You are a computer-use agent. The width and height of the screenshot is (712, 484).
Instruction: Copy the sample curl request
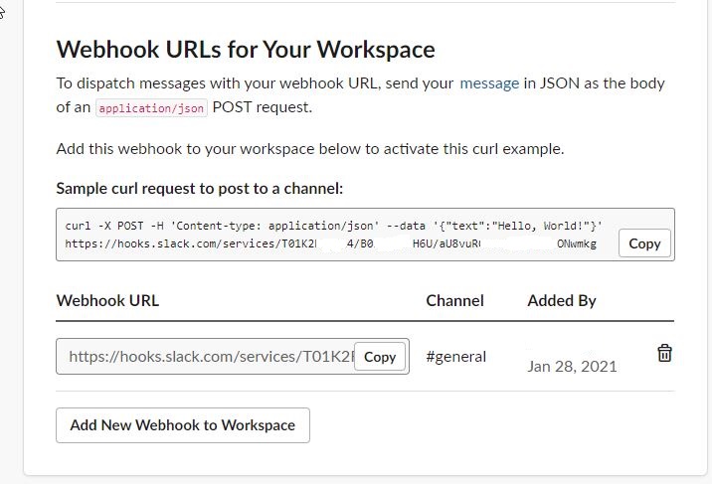644,242
